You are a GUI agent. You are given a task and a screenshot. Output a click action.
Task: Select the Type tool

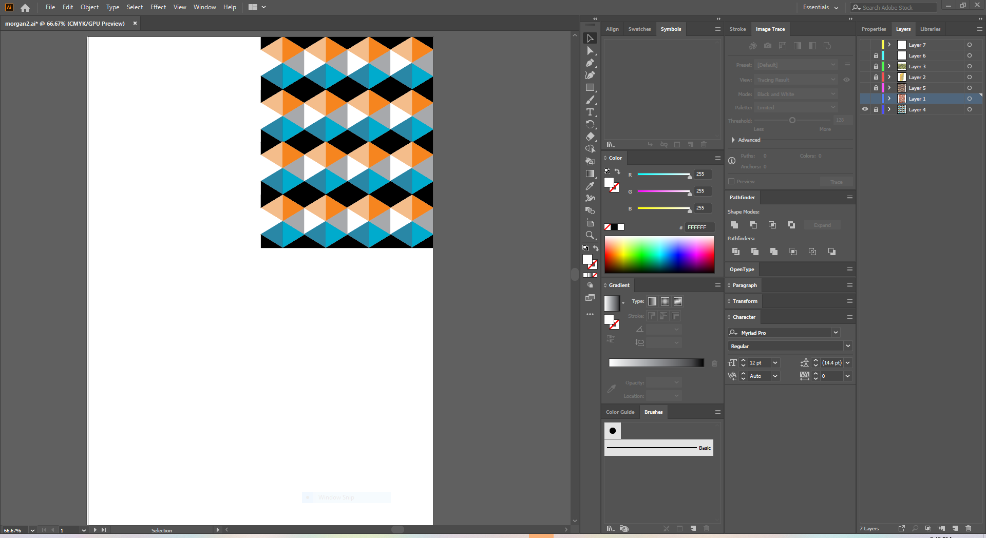tap(590, 112)
